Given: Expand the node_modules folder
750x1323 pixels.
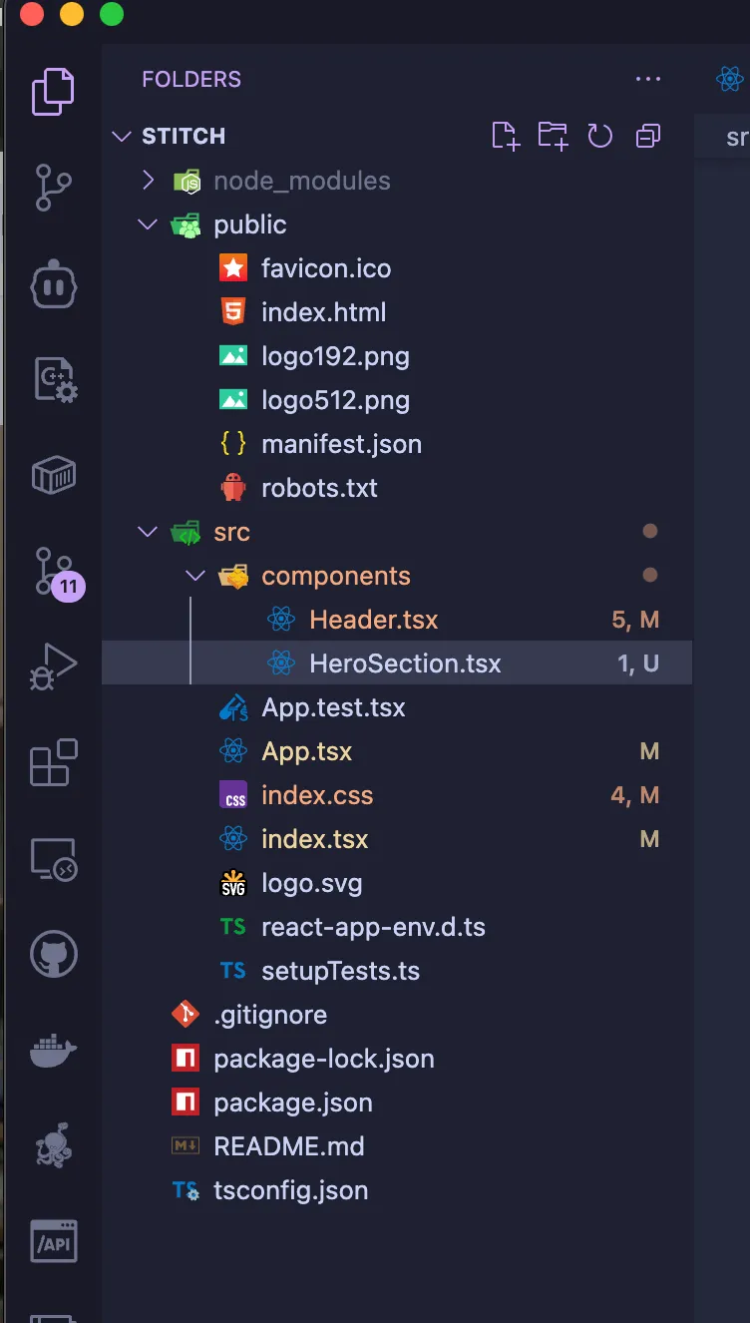Looking at the screenshot, I should (x=149, y=181).
